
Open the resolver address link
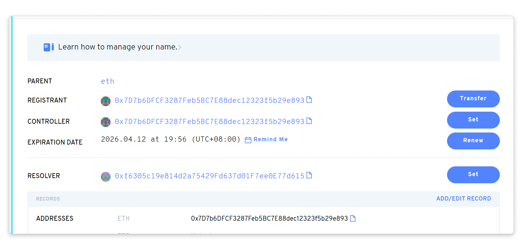(209, 176)
